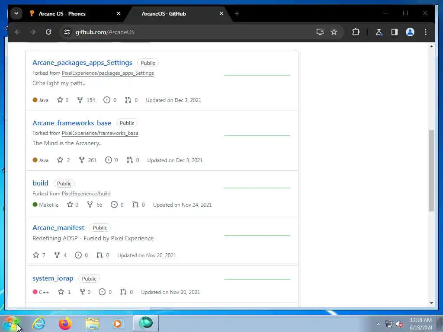Open the Chrome profile avatar

[410, 32]
